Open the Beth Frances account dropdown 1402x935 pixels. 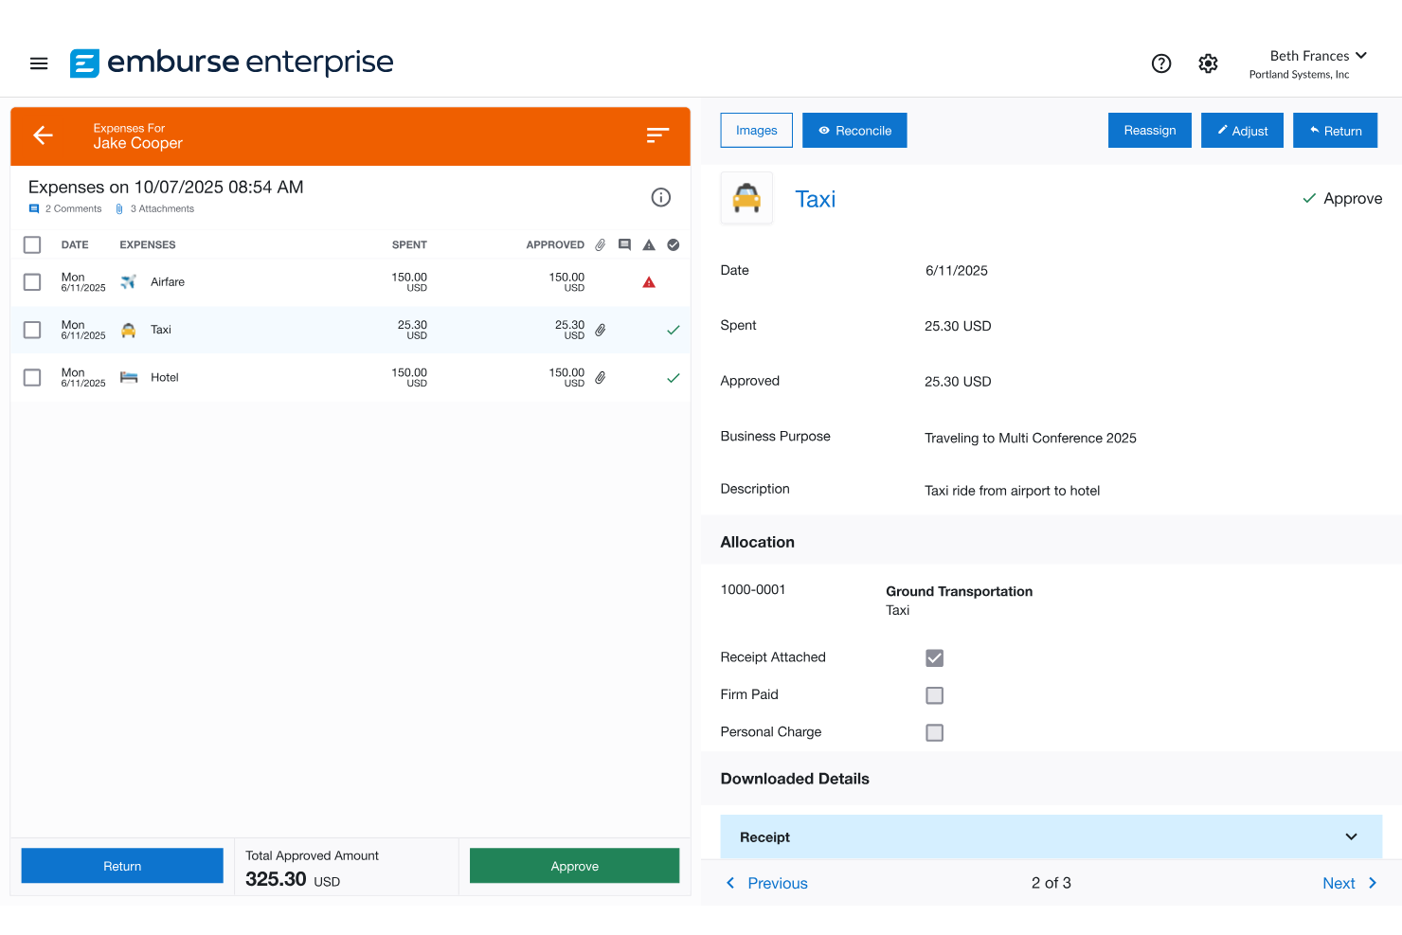coord(1318,55)
